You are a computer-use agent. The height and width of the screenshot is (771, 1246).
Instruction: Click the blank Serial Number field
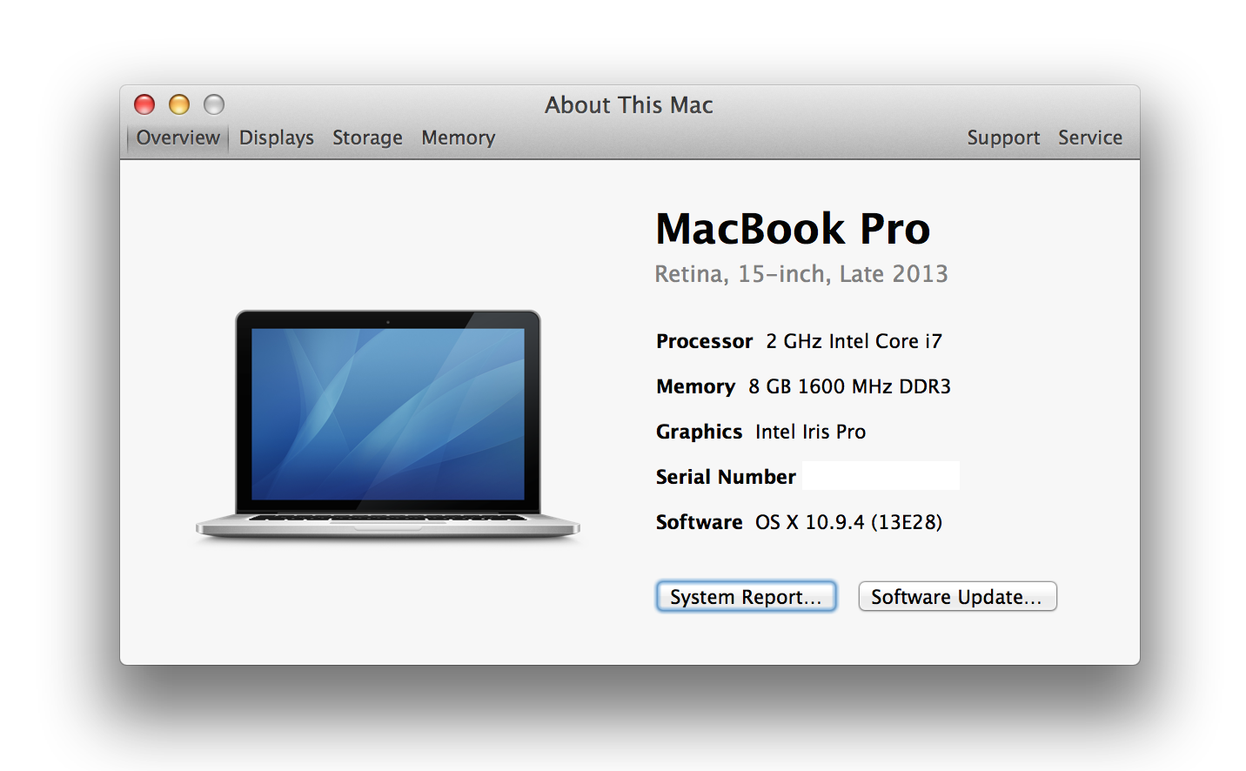click(880, 476)
